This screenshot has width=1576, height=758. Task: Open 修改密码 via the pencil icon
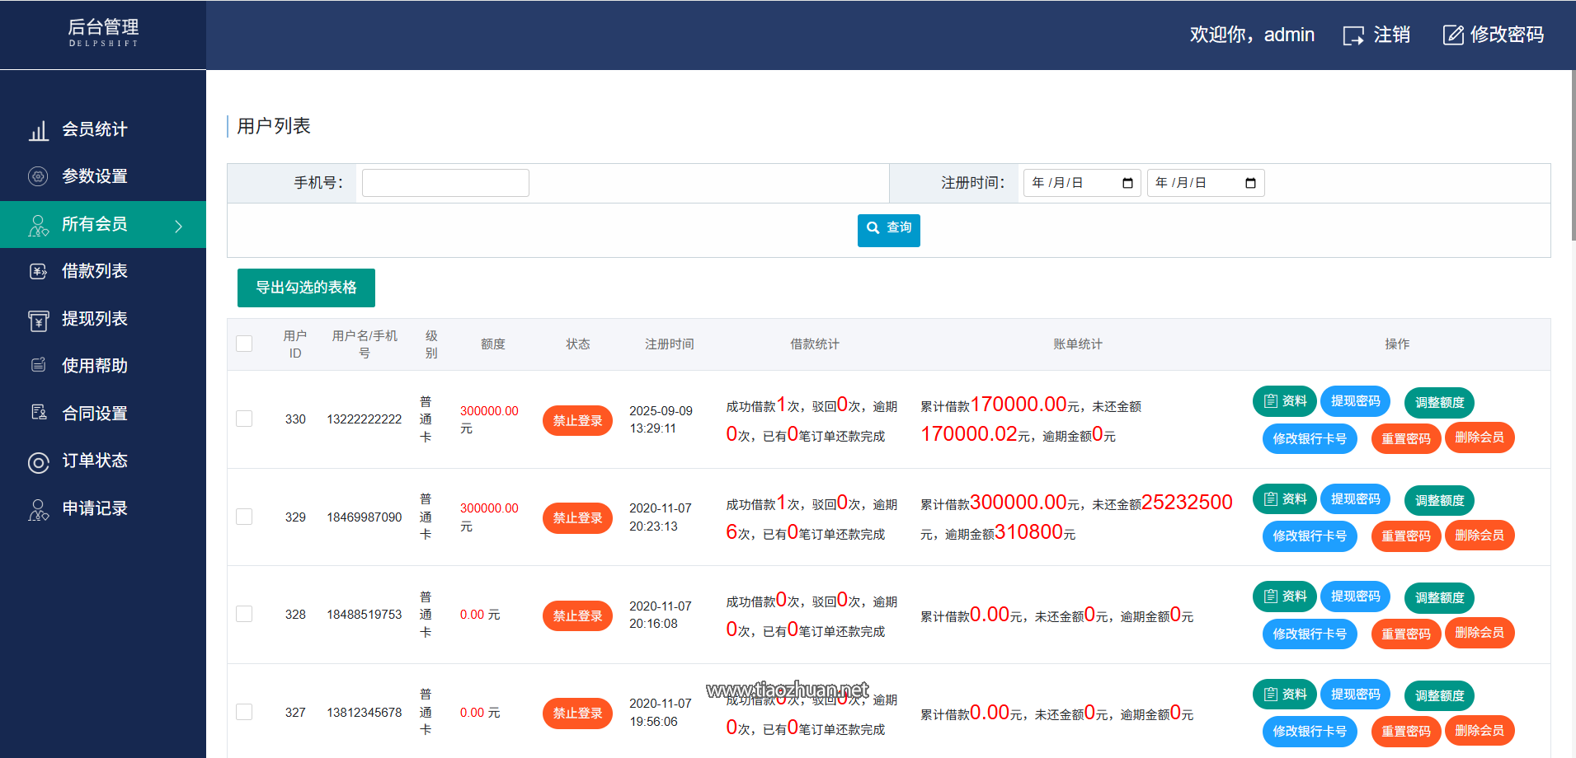[1452, 35]
